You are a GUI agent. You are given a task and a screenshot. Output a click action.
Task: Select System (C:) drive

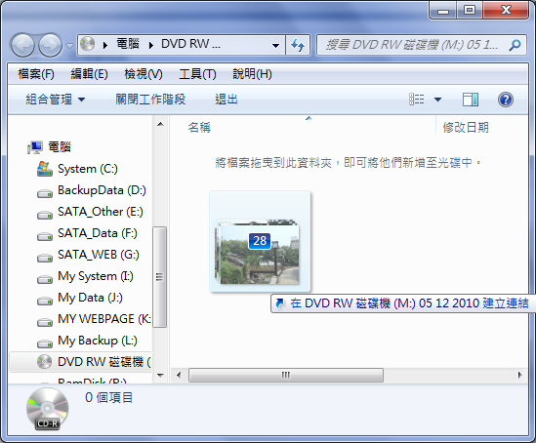point(88,169)
